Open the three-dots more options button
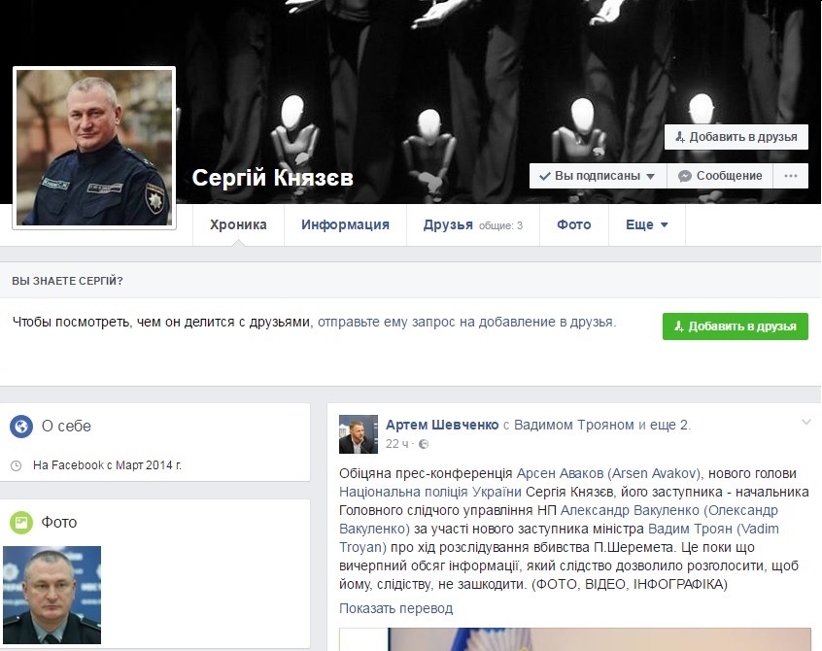The image size is (822, 651). tap(791, 176)
